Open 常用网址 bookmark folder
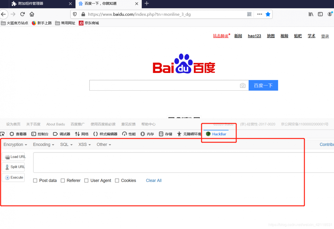334x229 pixels. coord(65,23)
